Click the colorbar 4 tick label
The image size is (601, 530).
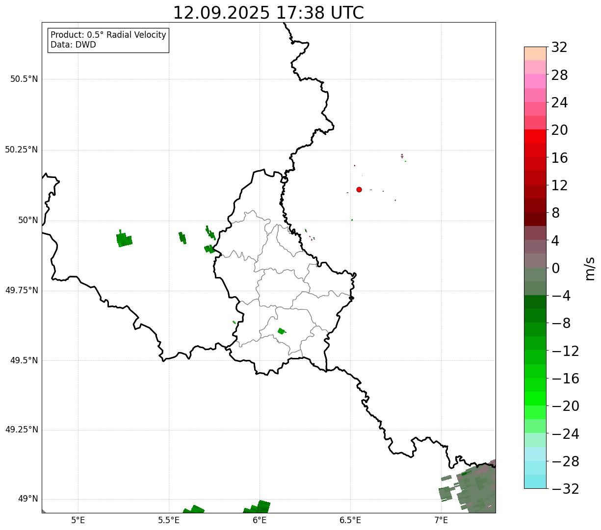pyautogui.click(x=555, y=240)
